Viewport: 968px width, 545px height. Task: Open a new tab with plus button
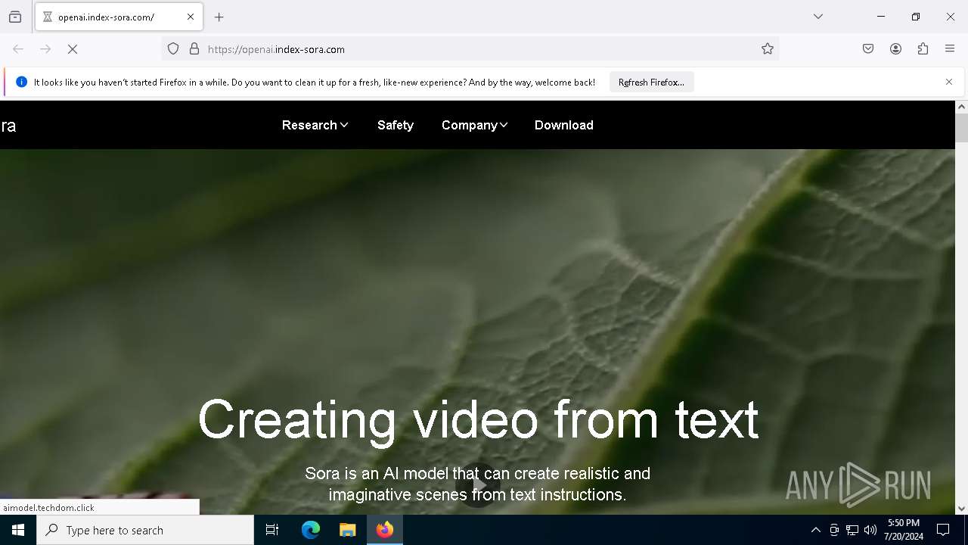pyautogui.click(x=219, y=17)
